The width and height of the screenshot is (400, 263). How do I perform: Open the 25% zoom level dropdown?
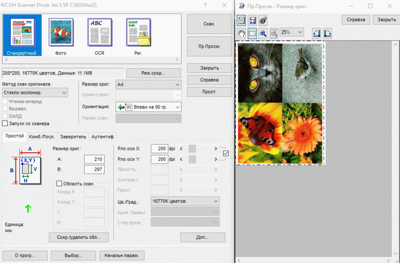[292, 32]
